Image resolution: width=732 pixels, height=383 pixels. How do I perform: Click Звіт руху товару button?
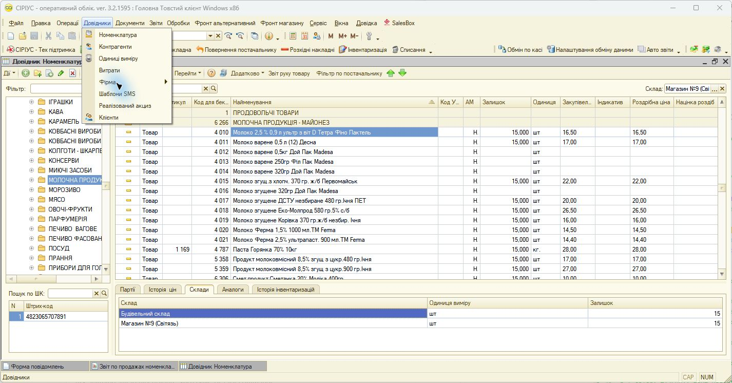(289, 73)
